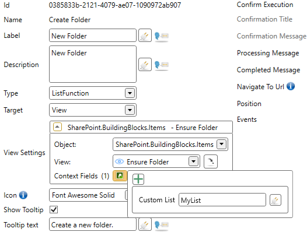Open translation icon beside Description box

pyautogui.click(x=162, y=65)
